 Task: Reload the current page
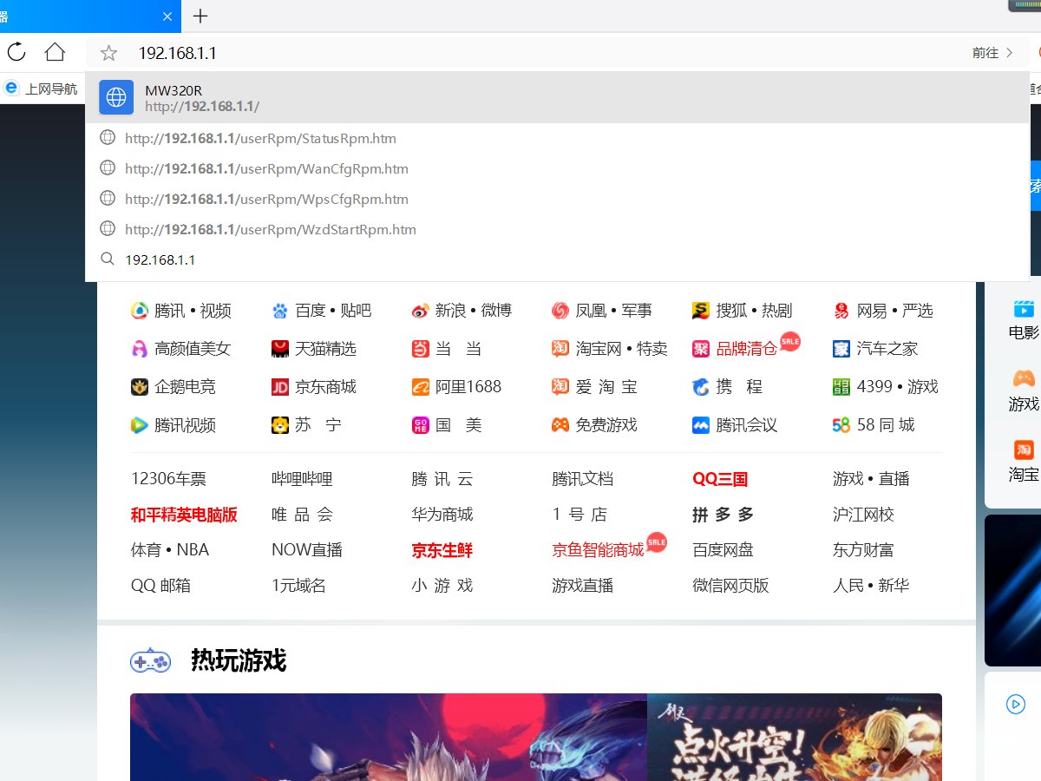coord(16,52)
